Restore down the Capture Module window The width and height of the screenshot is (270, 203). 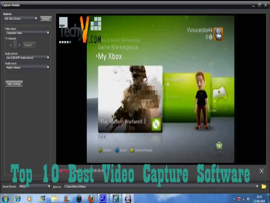[259, 5]
